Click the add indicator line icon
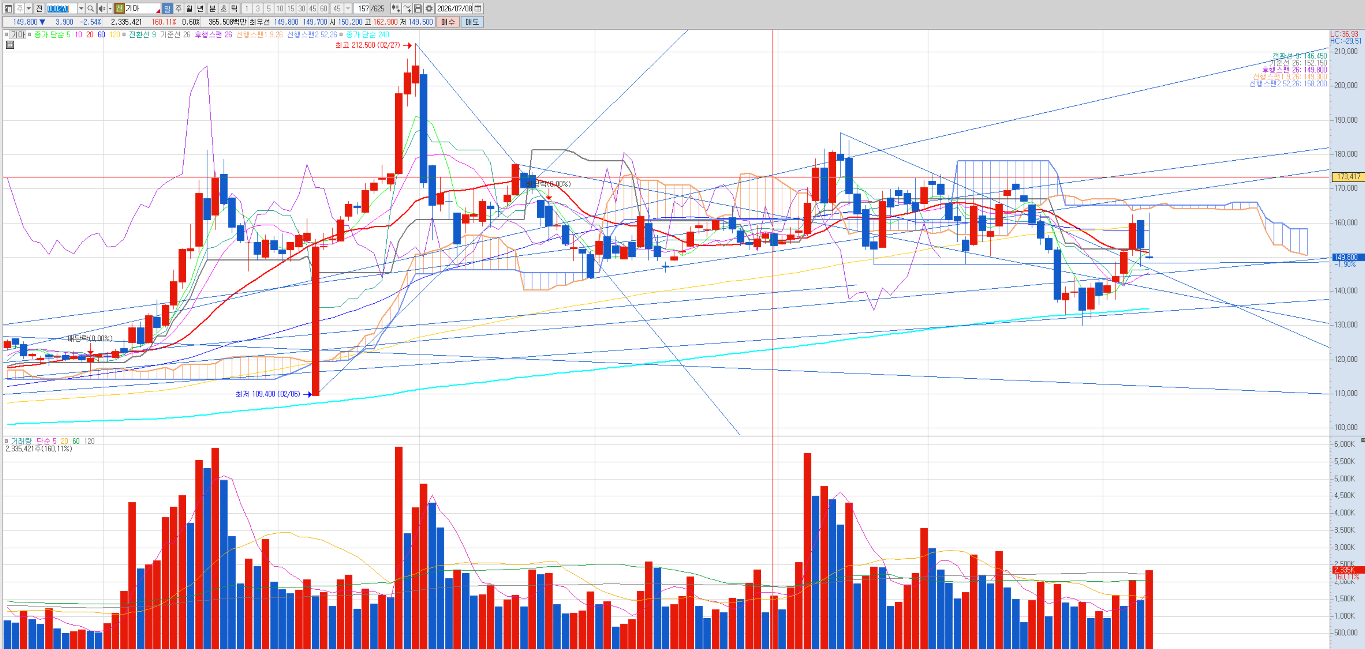 coord(407,8)
